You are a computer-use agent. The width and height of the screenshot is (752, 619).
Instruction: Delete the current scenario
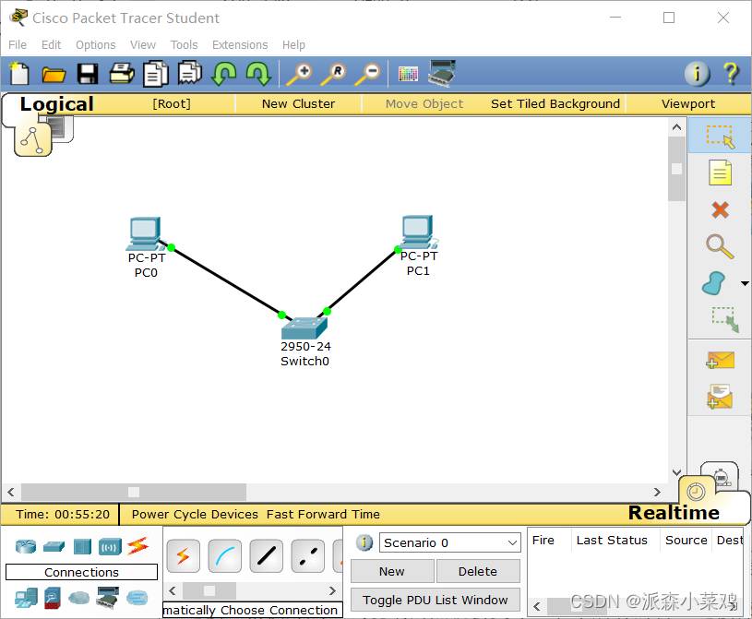pos(478,571)
